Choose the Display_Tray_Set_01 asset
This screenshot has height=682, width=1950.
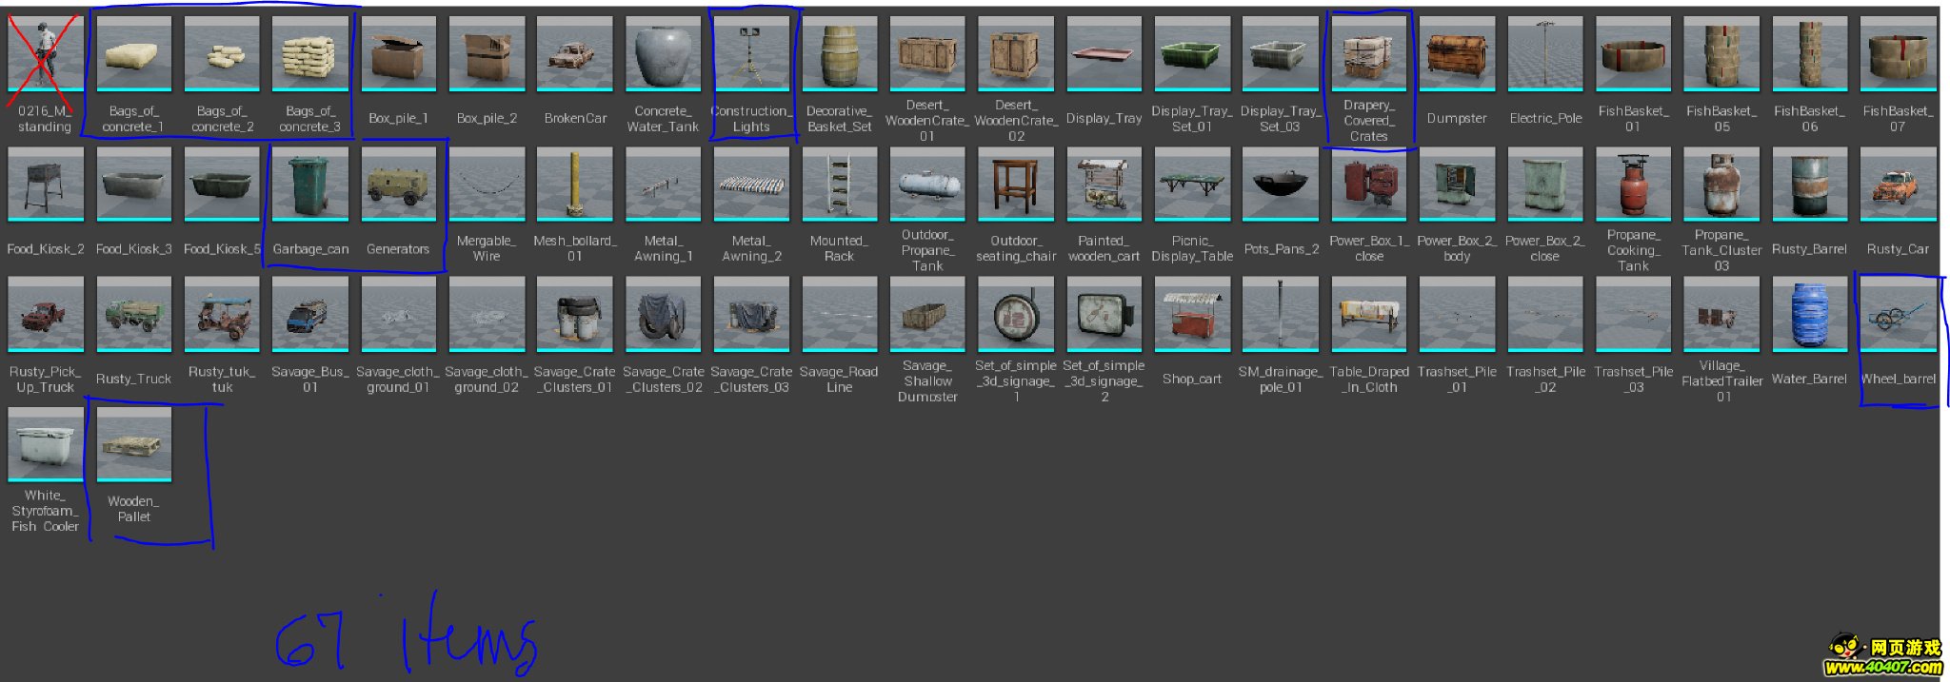[1192, 53]
